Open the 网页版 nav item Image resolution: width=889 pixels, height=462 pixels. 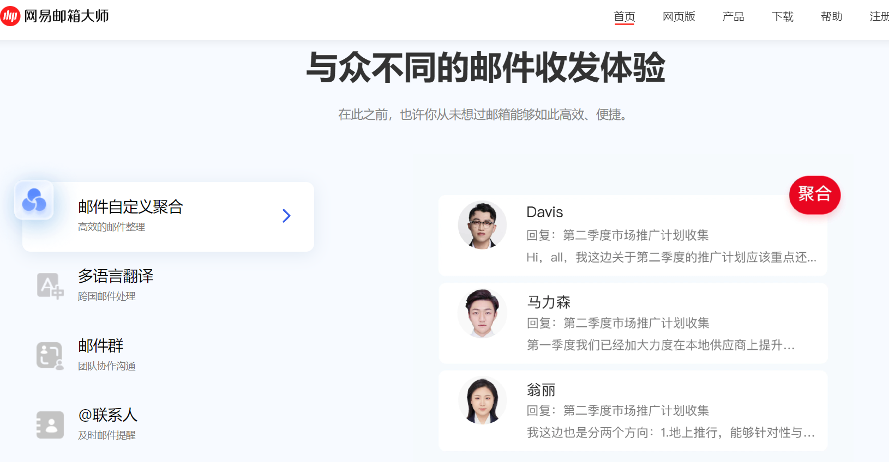678,17
